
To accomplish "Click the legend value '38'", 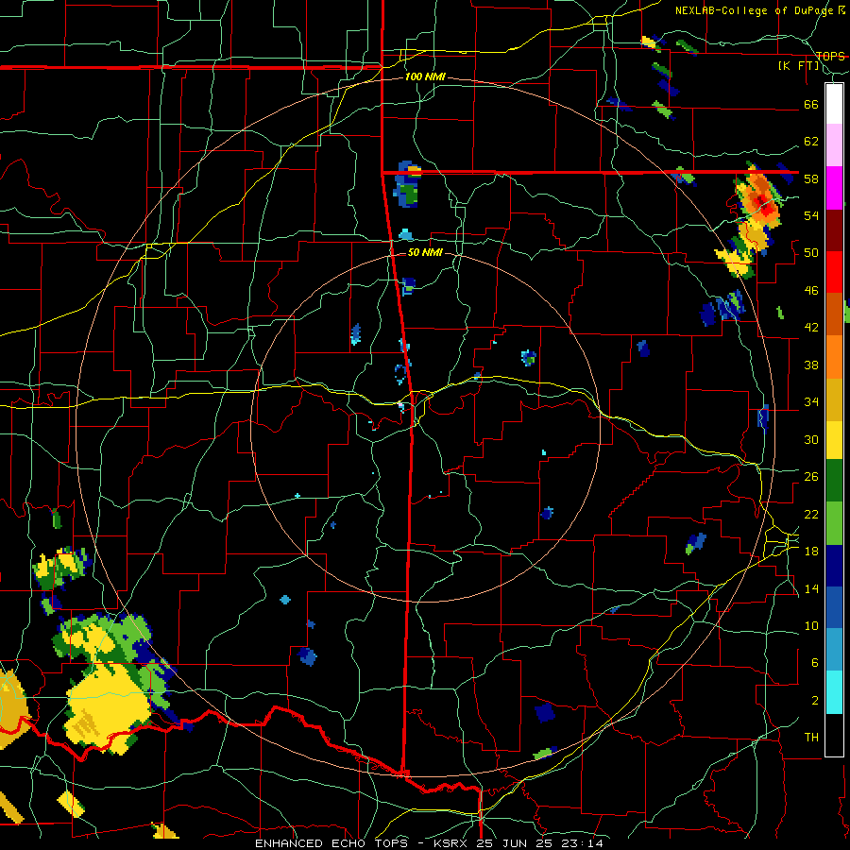I will click(x=811, y=365).
